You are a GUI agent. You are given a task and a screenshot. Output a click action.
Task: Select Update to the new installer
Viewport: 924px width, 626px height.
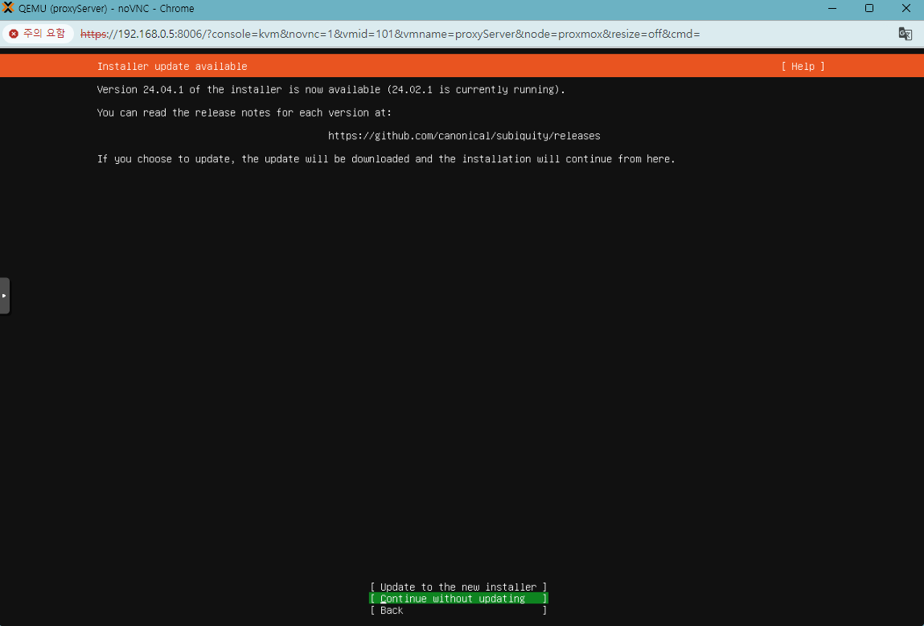pos(458,587)
